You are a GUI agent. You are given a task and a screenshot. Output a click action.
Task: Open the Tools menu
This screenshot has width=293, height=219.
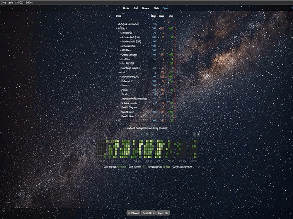coord(4,3)
